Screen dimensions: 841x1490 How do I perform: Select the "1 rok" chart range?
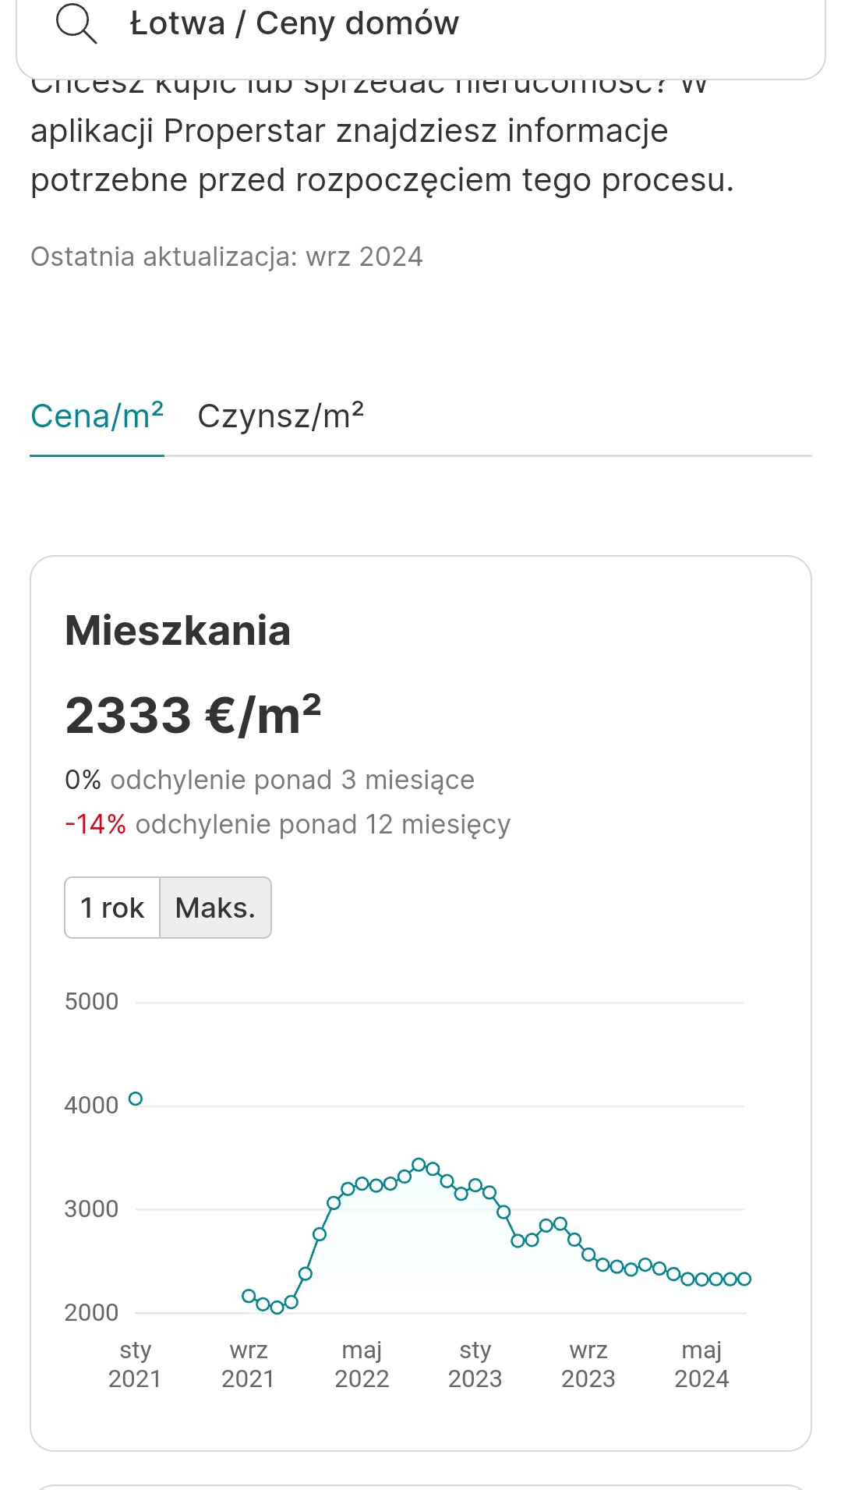(x=112, y=908)
